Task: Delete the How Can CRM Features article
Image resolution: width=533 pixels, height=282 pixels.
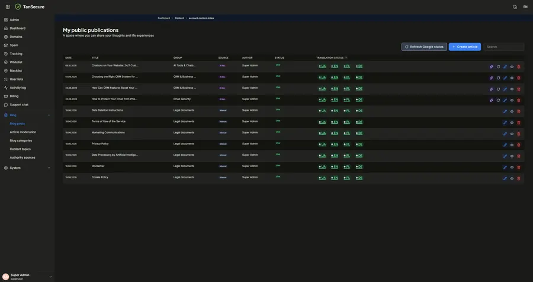Action: 519,89
